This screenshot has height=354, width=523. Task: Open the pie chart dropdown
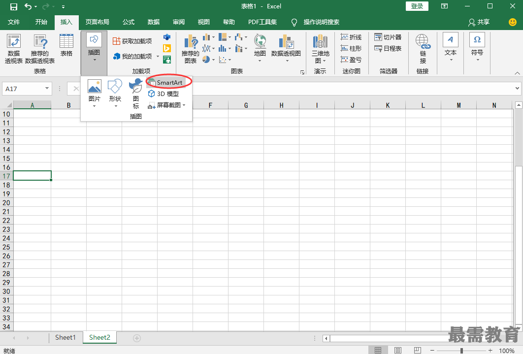(x=208, y=60)
